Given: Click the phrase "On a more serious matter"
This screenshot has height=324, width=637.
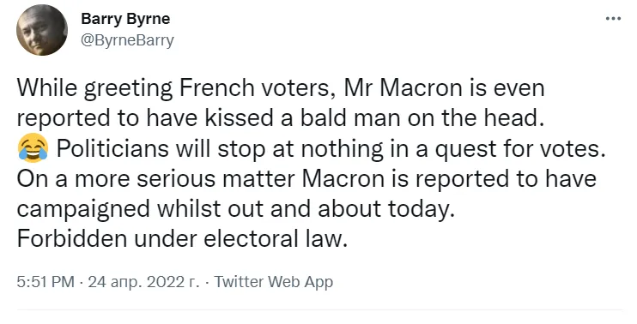Looking at the screenshot, I should pyautogui.click(x=155, y=178).
